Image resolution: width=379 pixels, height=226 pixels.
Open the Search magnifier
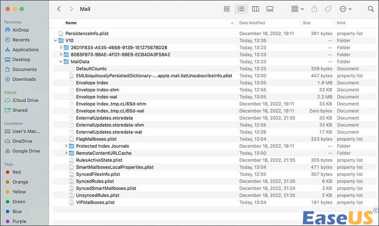point(371,9)
